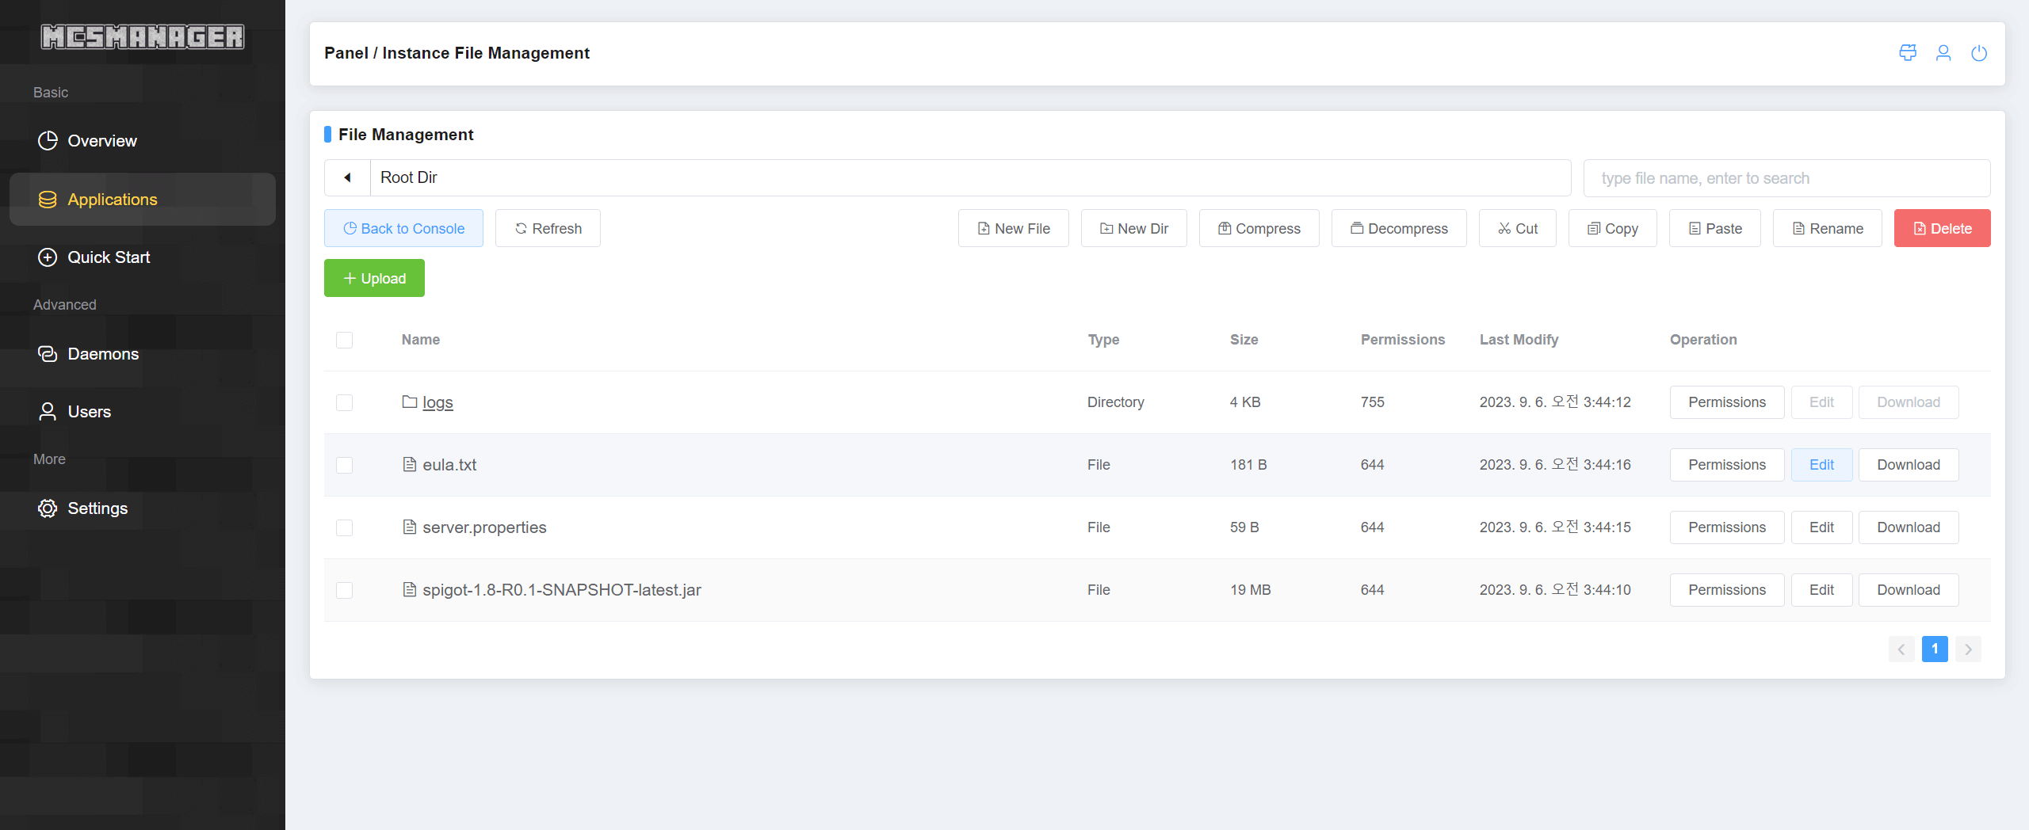Click Back to Console button
The height and width of the screenshot is (830, 2029).
(403, 228)
